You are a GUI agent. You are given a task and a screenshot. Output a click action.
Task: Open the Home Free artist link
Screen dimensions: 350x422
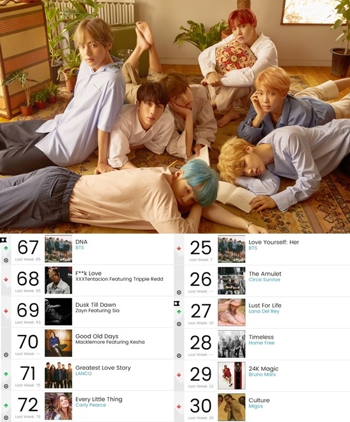pyautogui.click(x=262, y=343)
